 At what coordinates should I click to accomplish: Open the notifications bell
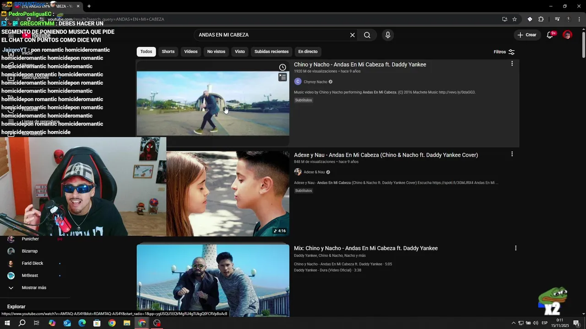pos(550,35)
